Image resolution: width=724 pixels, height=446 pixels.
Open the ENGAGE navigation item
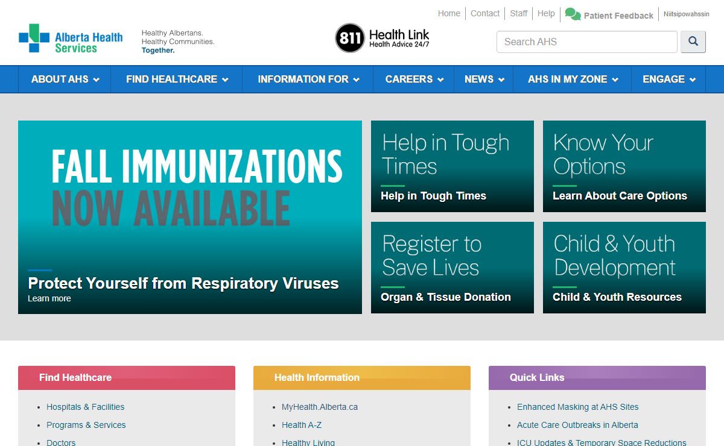click(668, 79)
